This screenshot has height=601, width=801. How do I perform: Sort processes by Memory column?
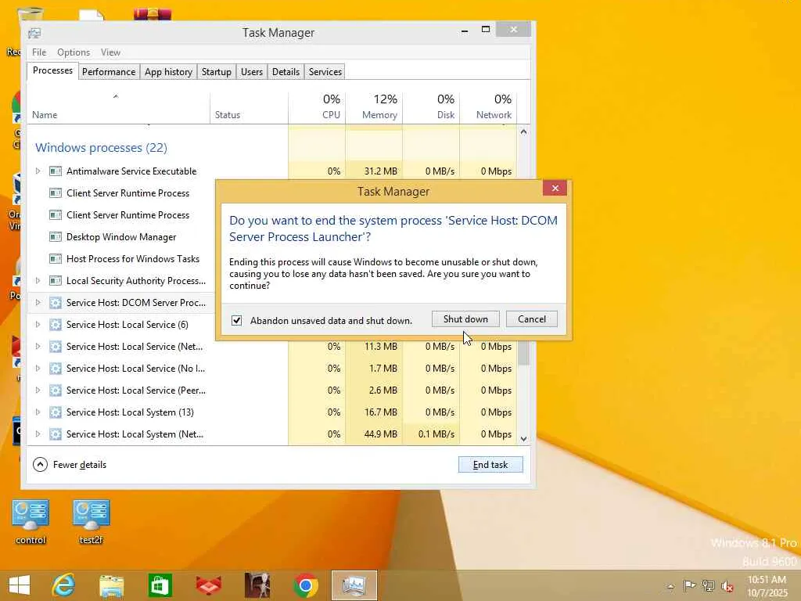tap(374, 107)
